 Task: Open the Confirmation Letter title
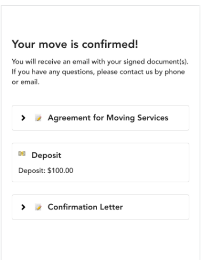click(x=85, y=207)
